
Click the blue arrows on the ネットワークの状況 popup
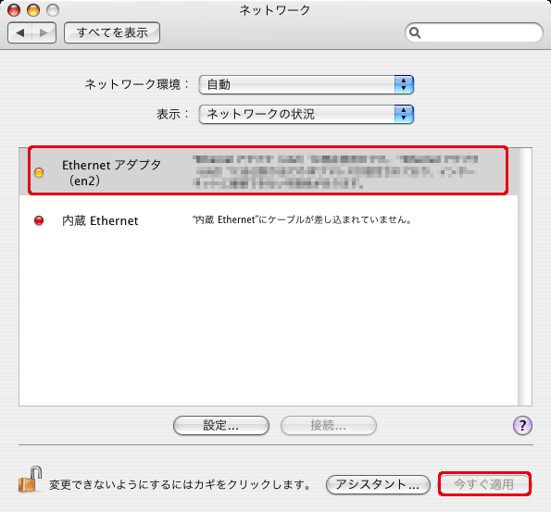click(404, 114)
